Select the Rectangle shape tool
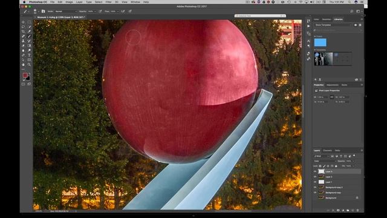The image size is (387, 218). click(x=29, y=60)
